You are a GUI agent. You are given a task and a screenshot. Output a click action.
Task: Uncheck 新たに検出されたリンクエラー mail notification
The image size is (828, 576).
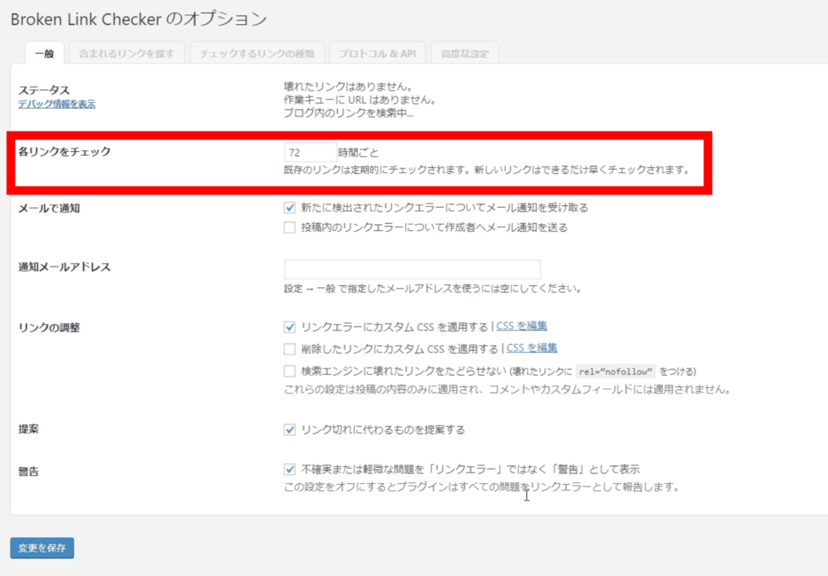pos(289,208)
